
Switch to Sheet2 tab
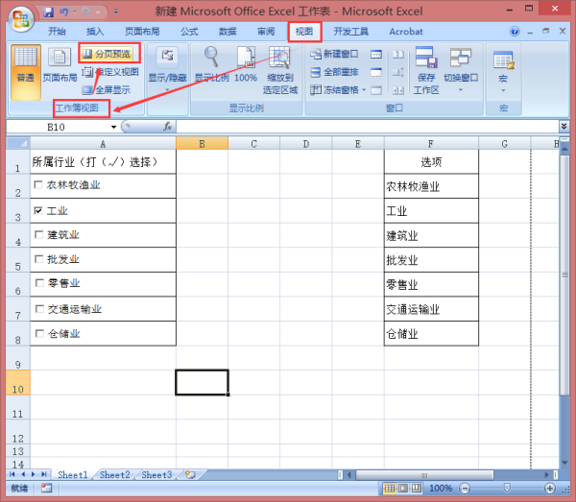coord(114,475)
